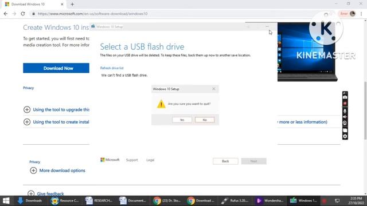Click the padlock site info icon

33,14
